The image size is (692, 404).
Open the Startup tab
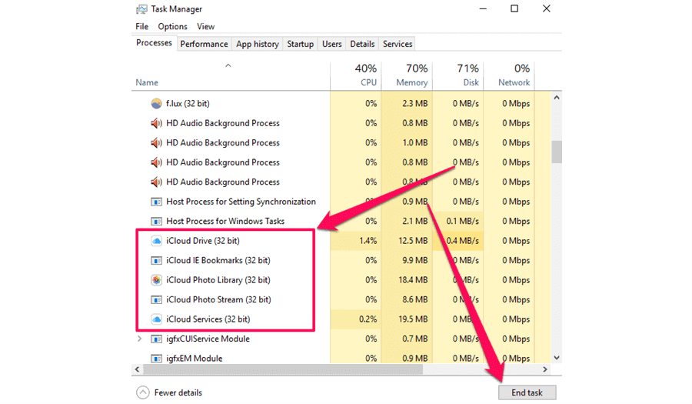pos(300,44)
